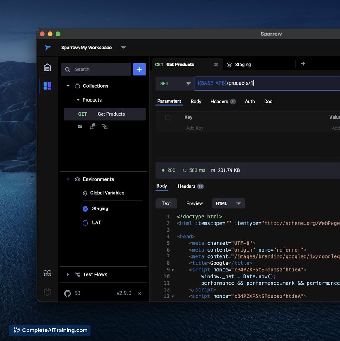340x341 pixels.
Task: Open Global Variables
Action: (x=107, y=193)
